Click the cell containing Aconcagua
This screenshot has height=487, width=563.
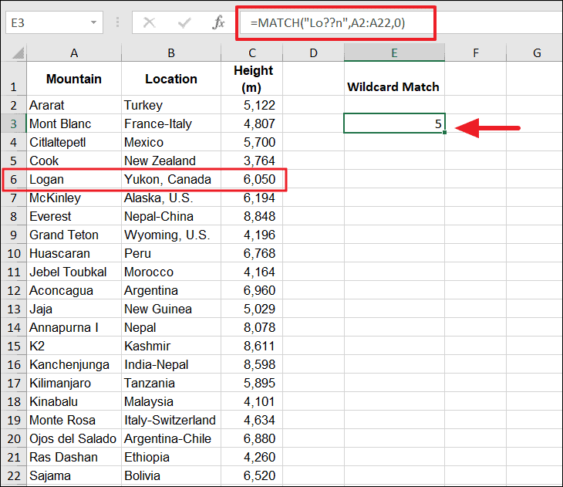[74, 290]
